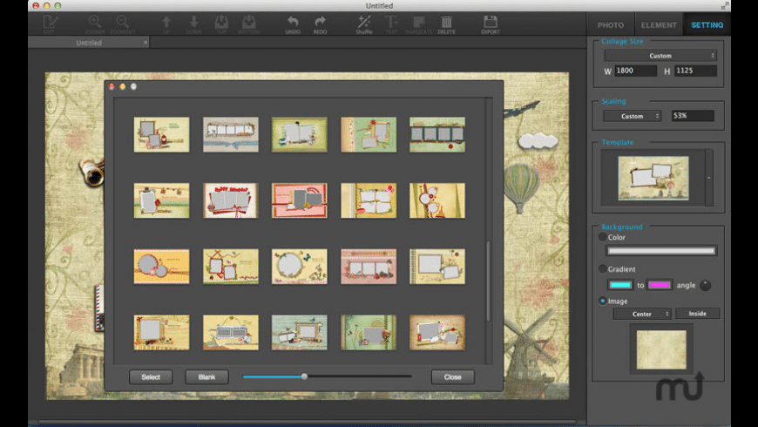Open the image position Center dropdown
Image resolution: width=758 pixels, height=427 pixels.
coord(642,314)
